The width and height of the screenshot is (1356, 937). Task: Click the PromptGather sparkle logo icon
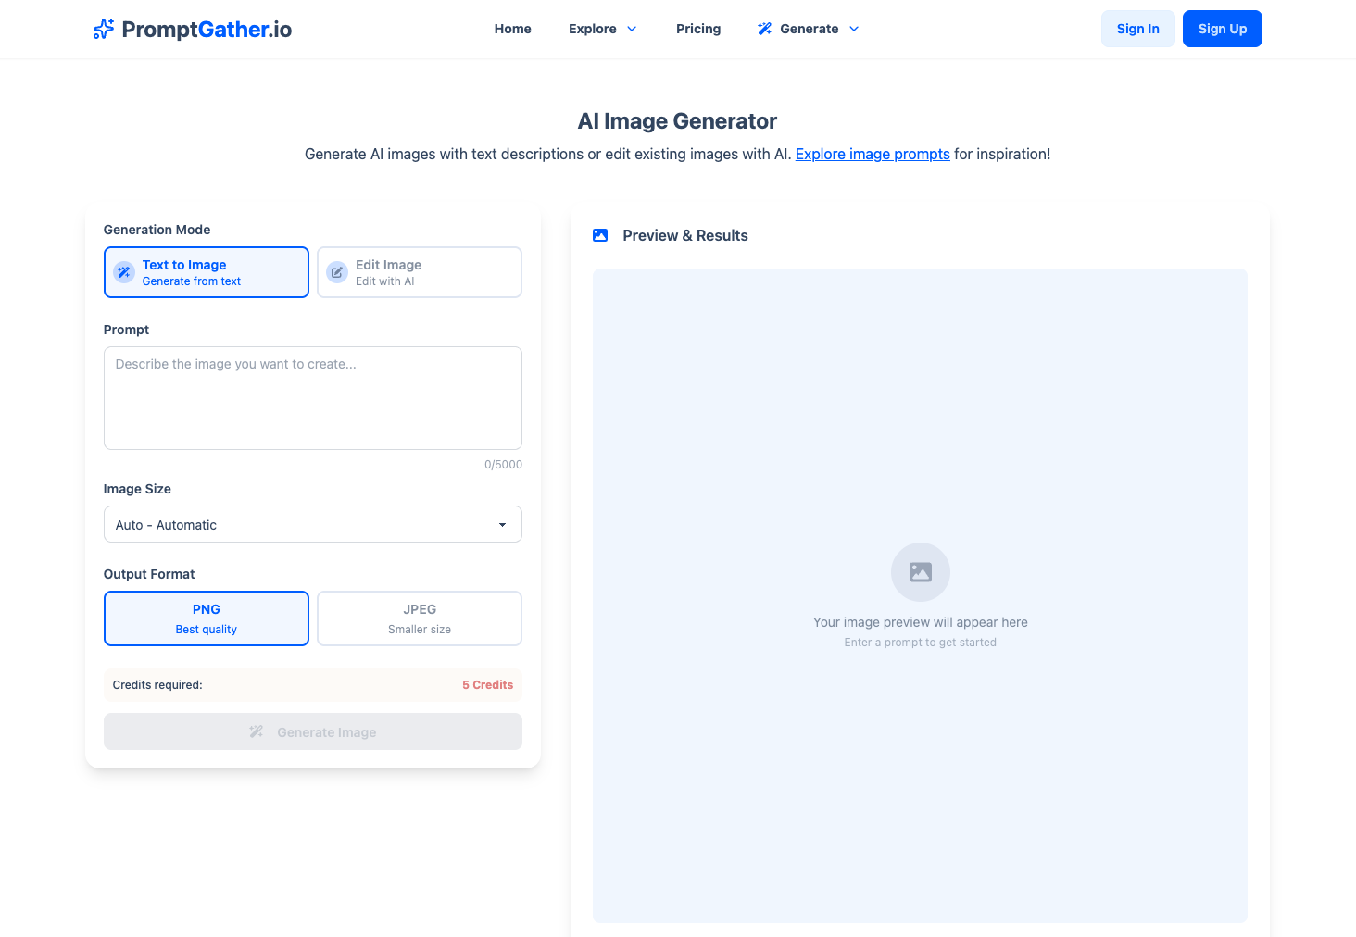coord(104,29)
